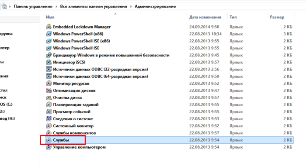The image size is (306, 167).
Task: Select the Планировщик заданий icon
Action: [x=49, y=104]
